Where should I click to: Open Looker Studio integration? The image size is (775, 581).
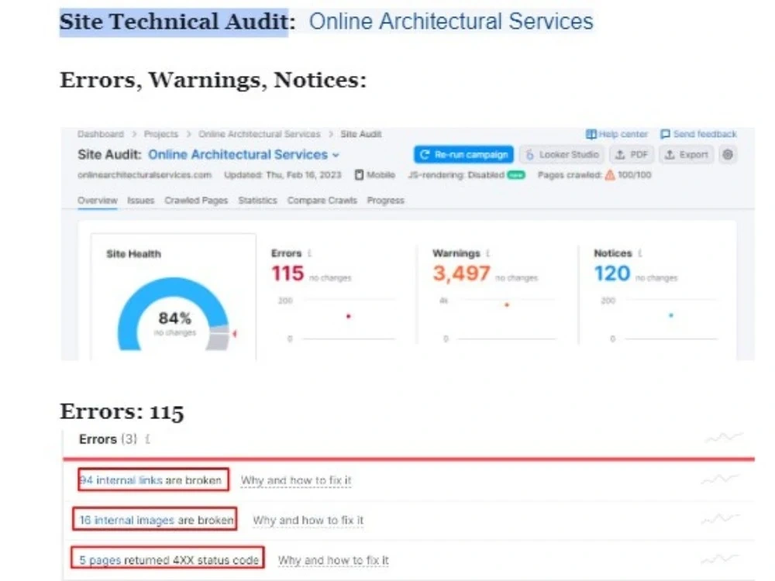click(x=562, y=155)
